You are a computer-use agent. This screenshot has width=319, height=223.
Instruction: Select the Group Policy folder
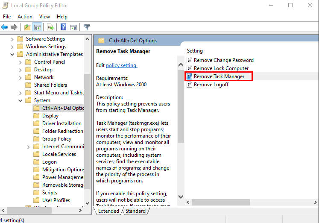tap(57, 139)
